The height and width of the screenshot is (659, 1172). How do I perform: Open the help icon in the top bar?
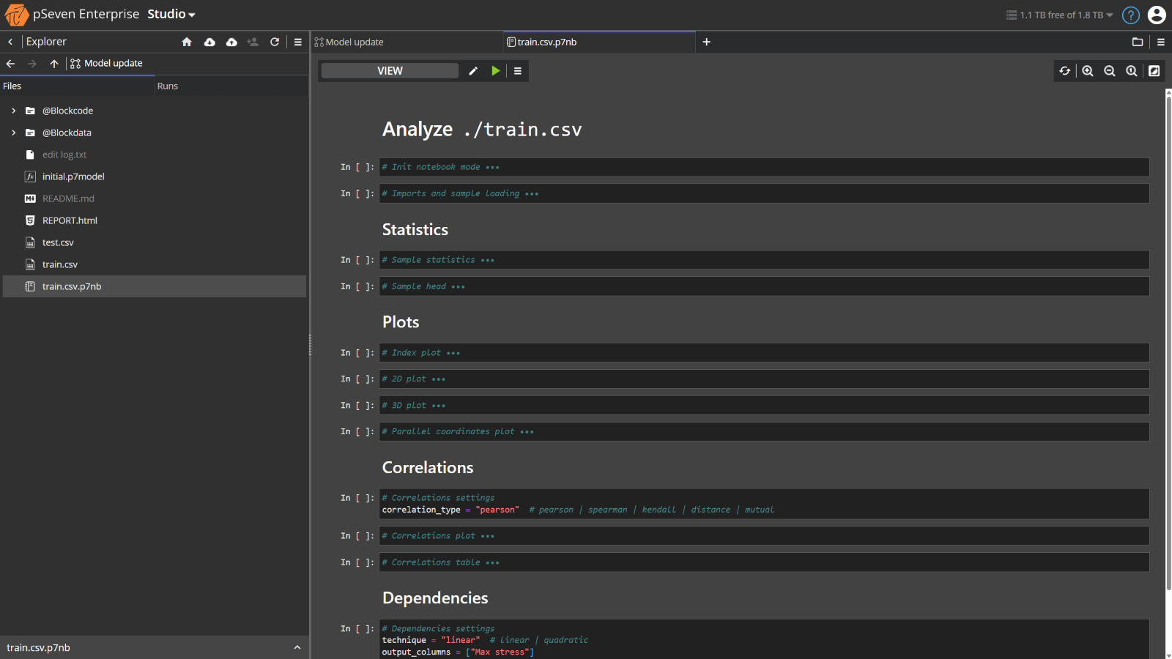tap(1130, 15)
